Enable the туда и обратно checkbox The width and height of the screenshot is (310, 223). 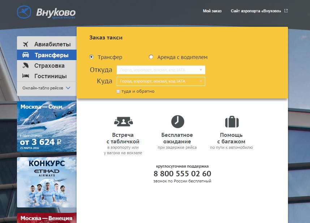[118, 92]
